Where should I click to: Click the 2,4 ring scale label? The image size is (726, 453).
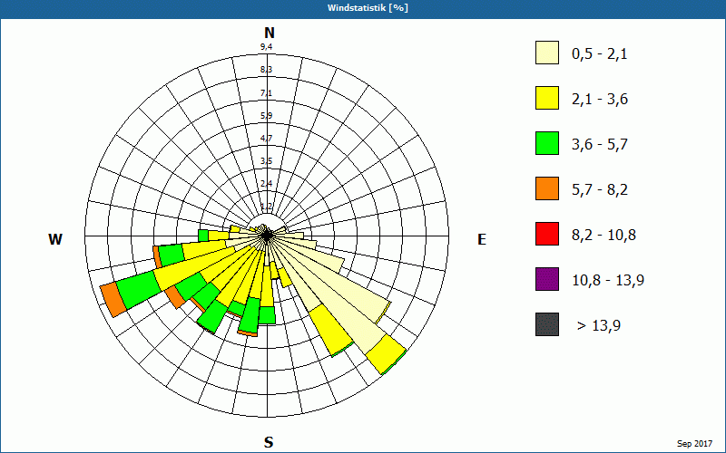pos(266,184)
